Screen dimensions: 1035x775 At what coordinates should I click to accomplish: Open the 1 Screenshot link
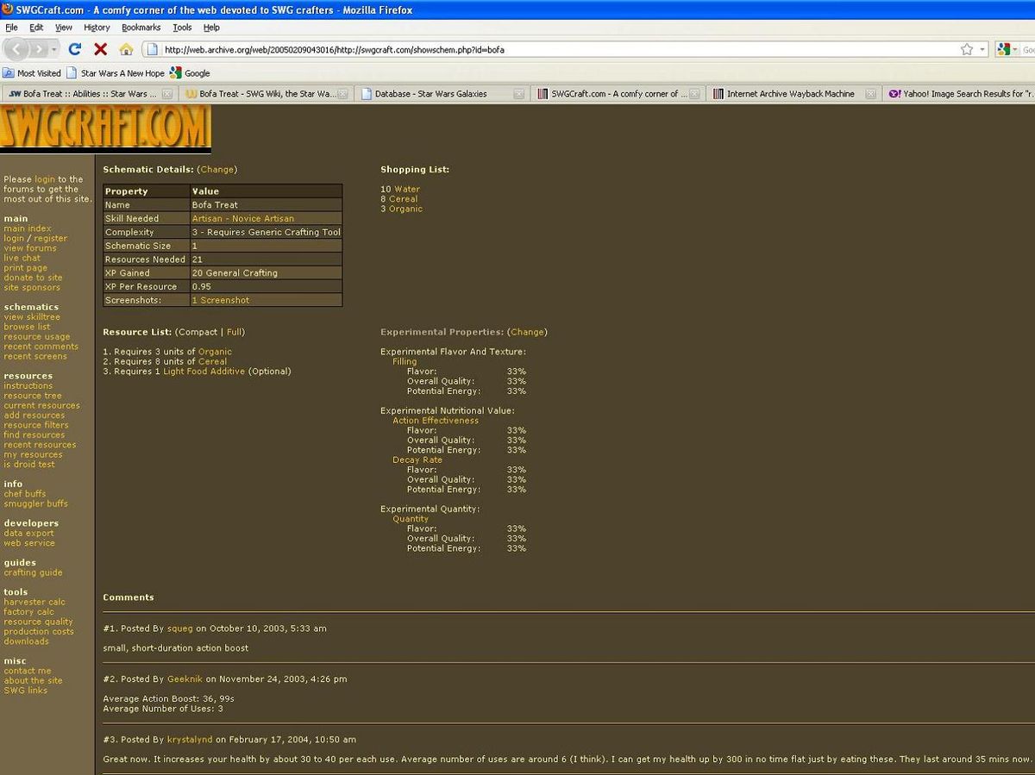pyautogui.click(x=220, y=300)
